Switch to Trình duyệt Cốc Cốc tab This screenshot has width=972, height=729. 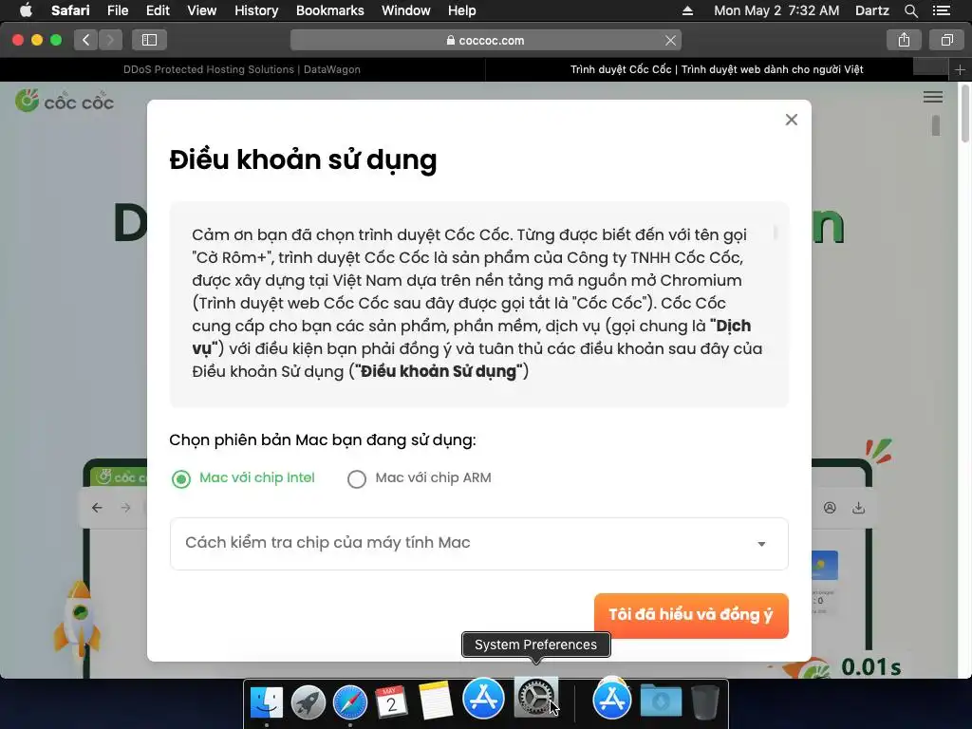(x=717, y=69)
